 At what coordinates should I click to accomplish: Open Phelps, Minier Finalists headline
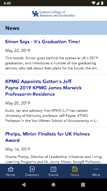coord(48,137)
